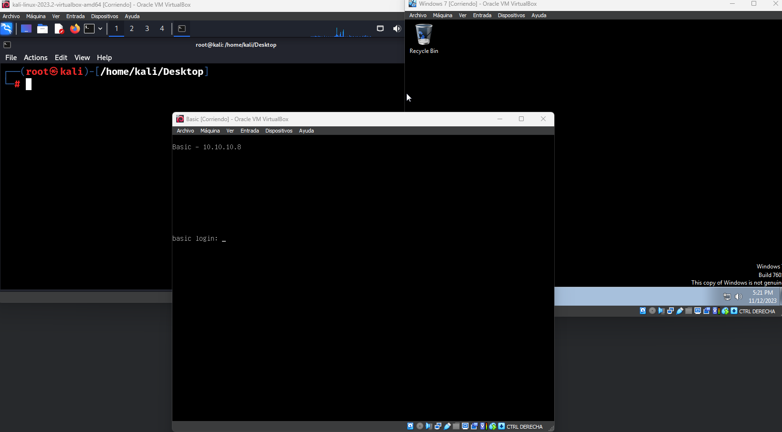Open Ayuda menu in Windows 7 VM window
Screen dimensions: 782x432
[x=539, y=15]
